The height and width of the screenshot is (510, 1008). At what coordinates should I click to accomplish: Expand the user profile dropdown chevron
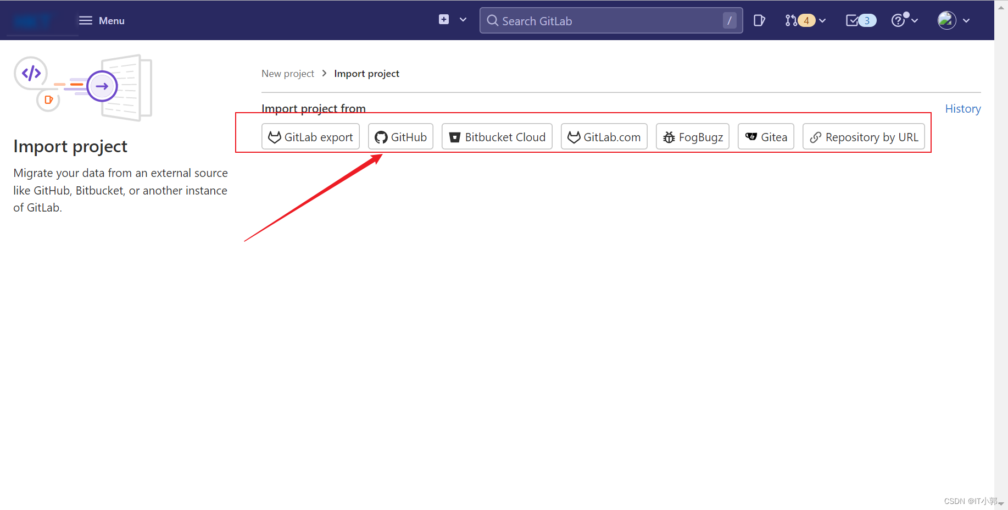[x=966, y=21]
